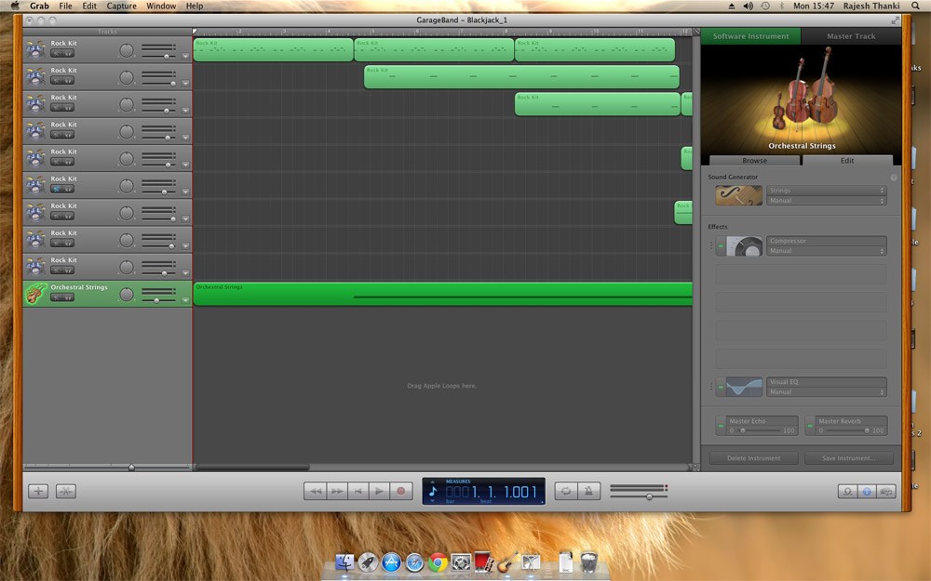931x581 pixels.
Task: Open GarageBand guitar icon in the Dock
Action: click(x=507, y=562)
